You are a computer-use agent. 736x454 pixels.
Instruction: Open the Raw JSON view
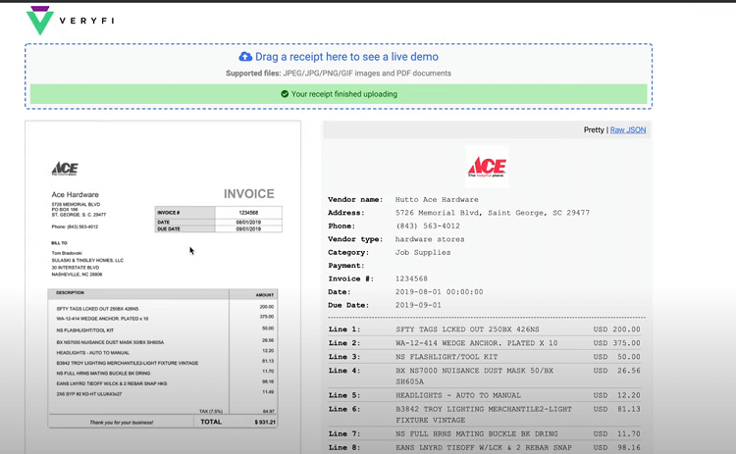(628, 129)
